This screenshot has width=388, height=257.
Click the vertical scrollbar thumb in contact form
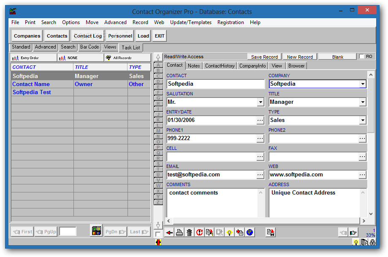371,106
